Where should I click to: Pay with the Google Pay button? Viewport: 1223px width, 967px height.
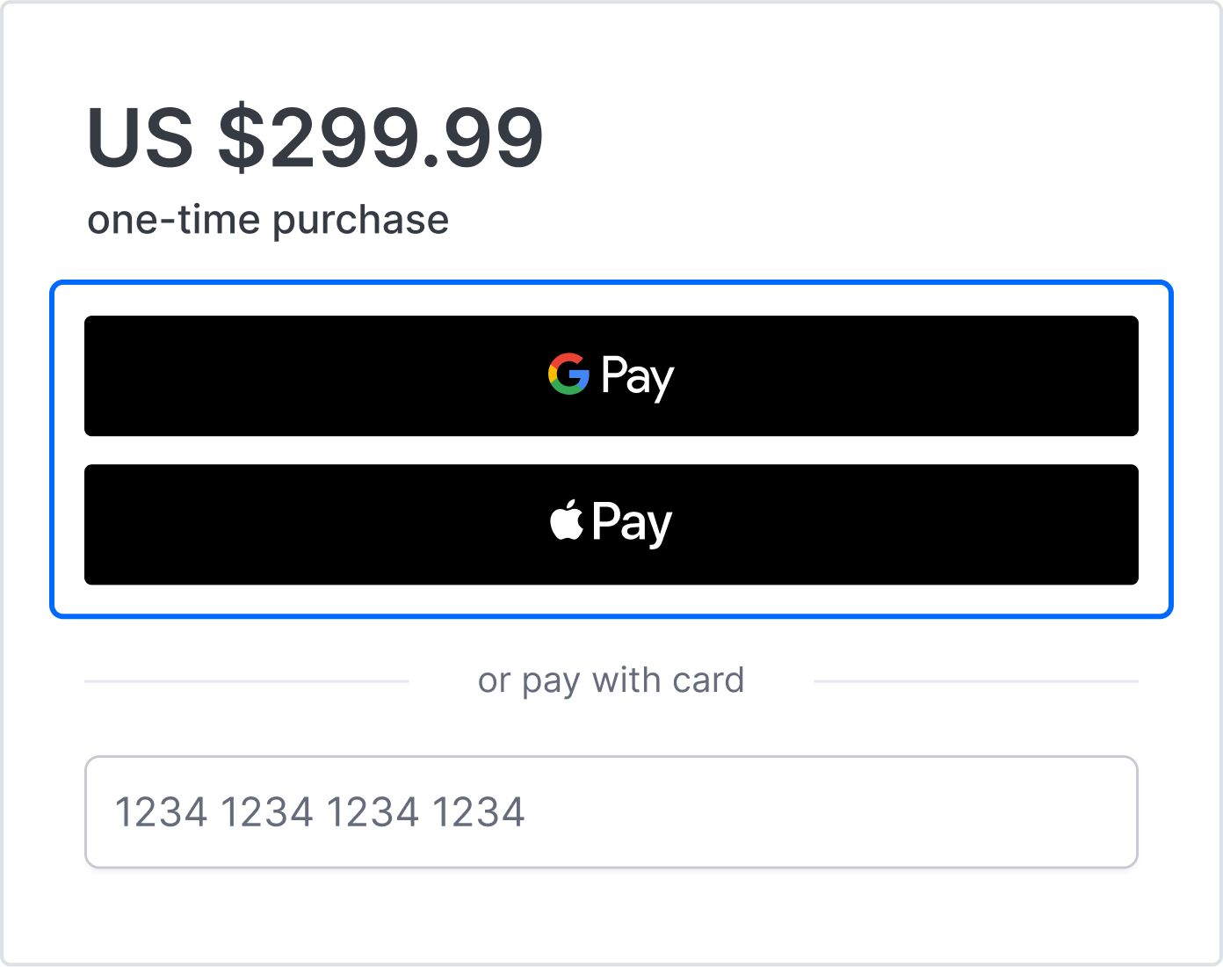[611, 376]
